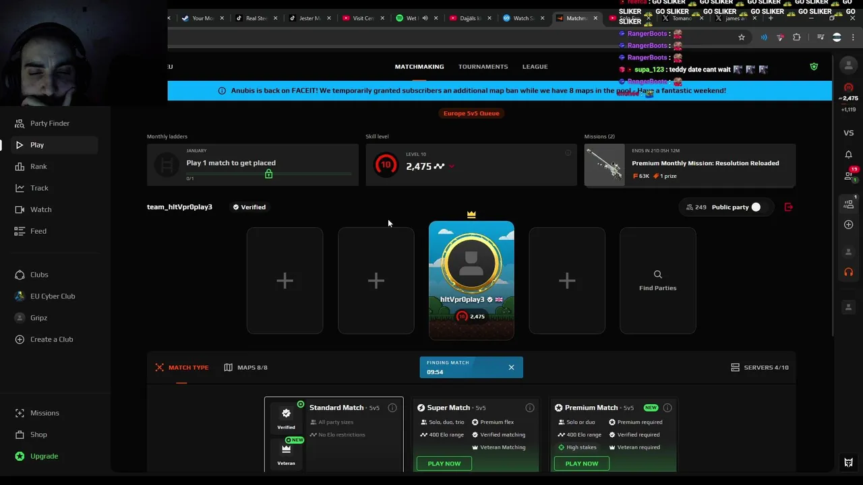
Task: Toggle the Public party switch
Action: tap(756, 207)
